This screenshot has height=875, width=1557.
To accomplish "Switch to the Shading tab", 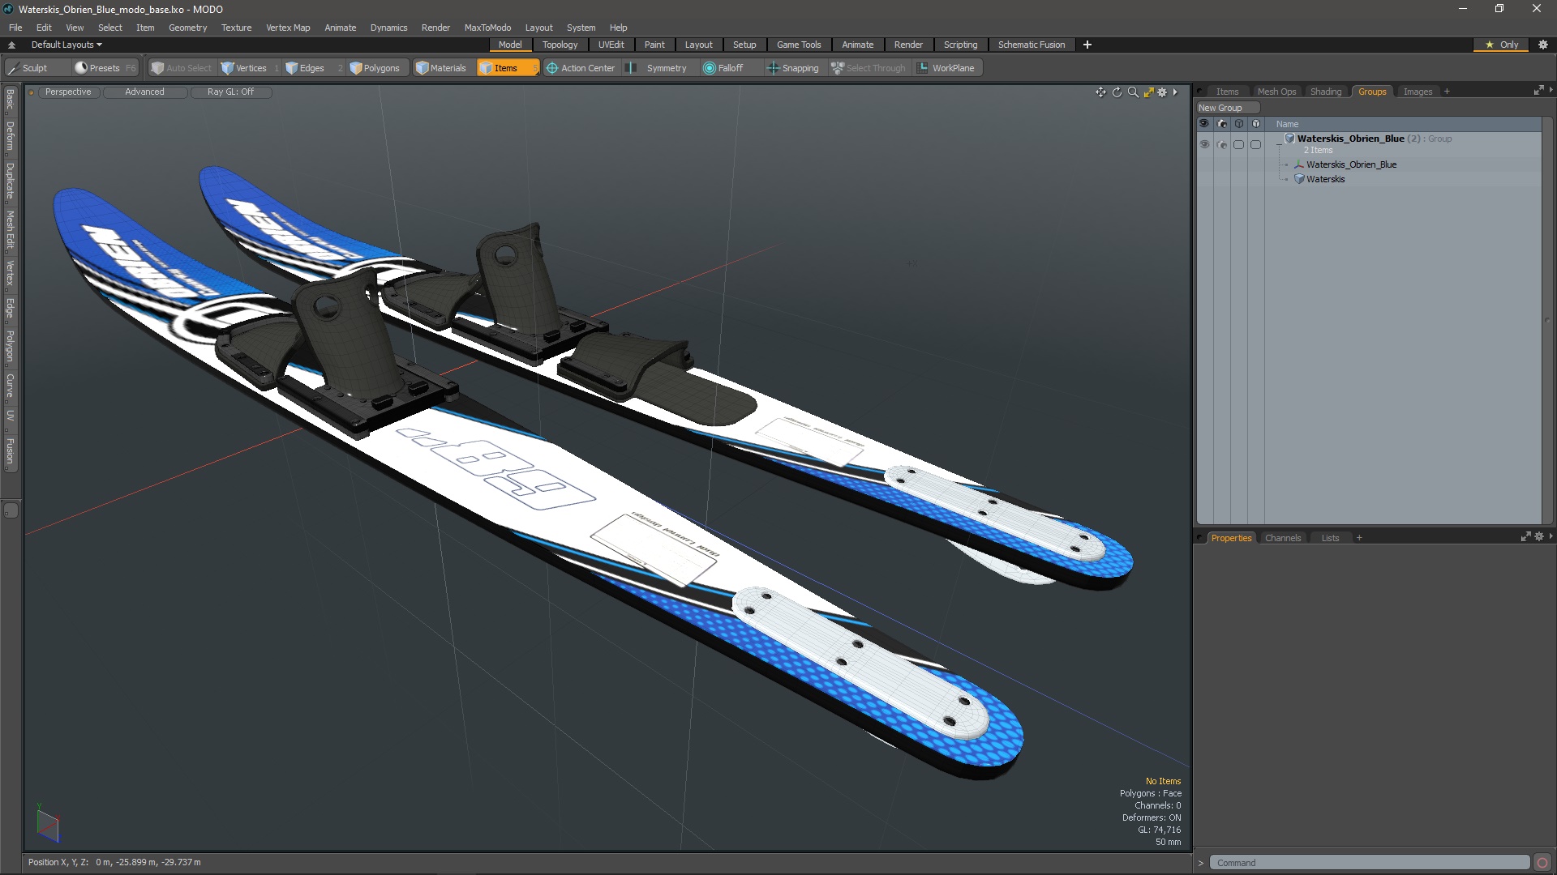I will click(1326, 92).
